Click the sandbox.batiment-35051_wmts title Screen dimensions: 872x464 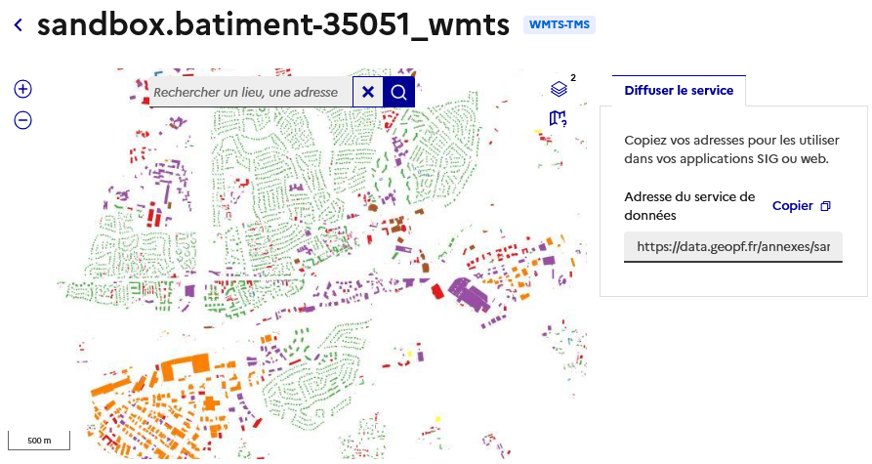273,24
